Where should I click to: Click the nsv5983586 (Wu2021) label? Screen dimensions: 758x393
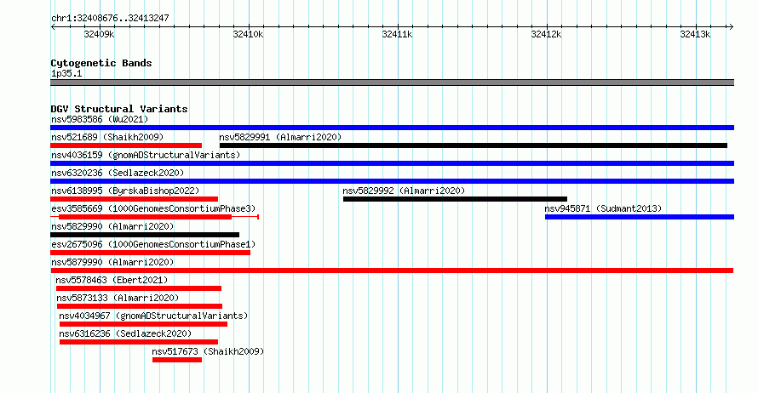click(100, 119)
